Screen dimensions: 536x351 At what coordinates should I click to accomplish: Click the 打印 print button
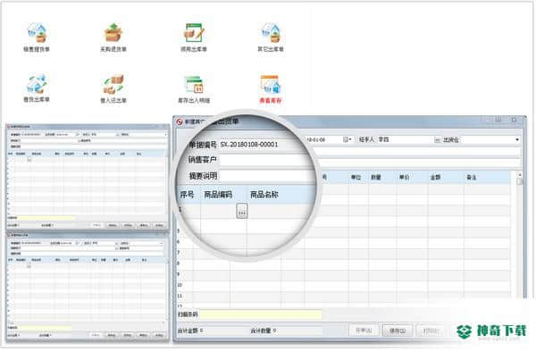pyautogui.click(x=430, y=330)
